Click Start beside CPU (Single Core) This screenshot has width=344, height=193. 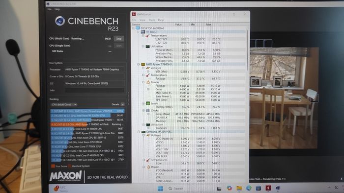pyautogui.click(x=119, y=46)
